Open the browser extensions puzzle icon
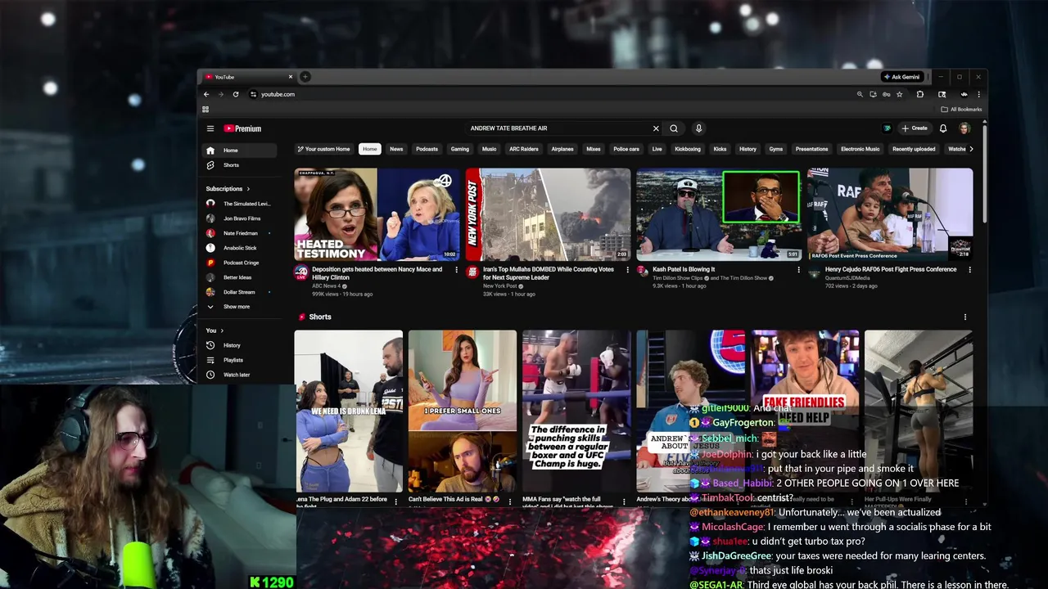 (920, 94)
